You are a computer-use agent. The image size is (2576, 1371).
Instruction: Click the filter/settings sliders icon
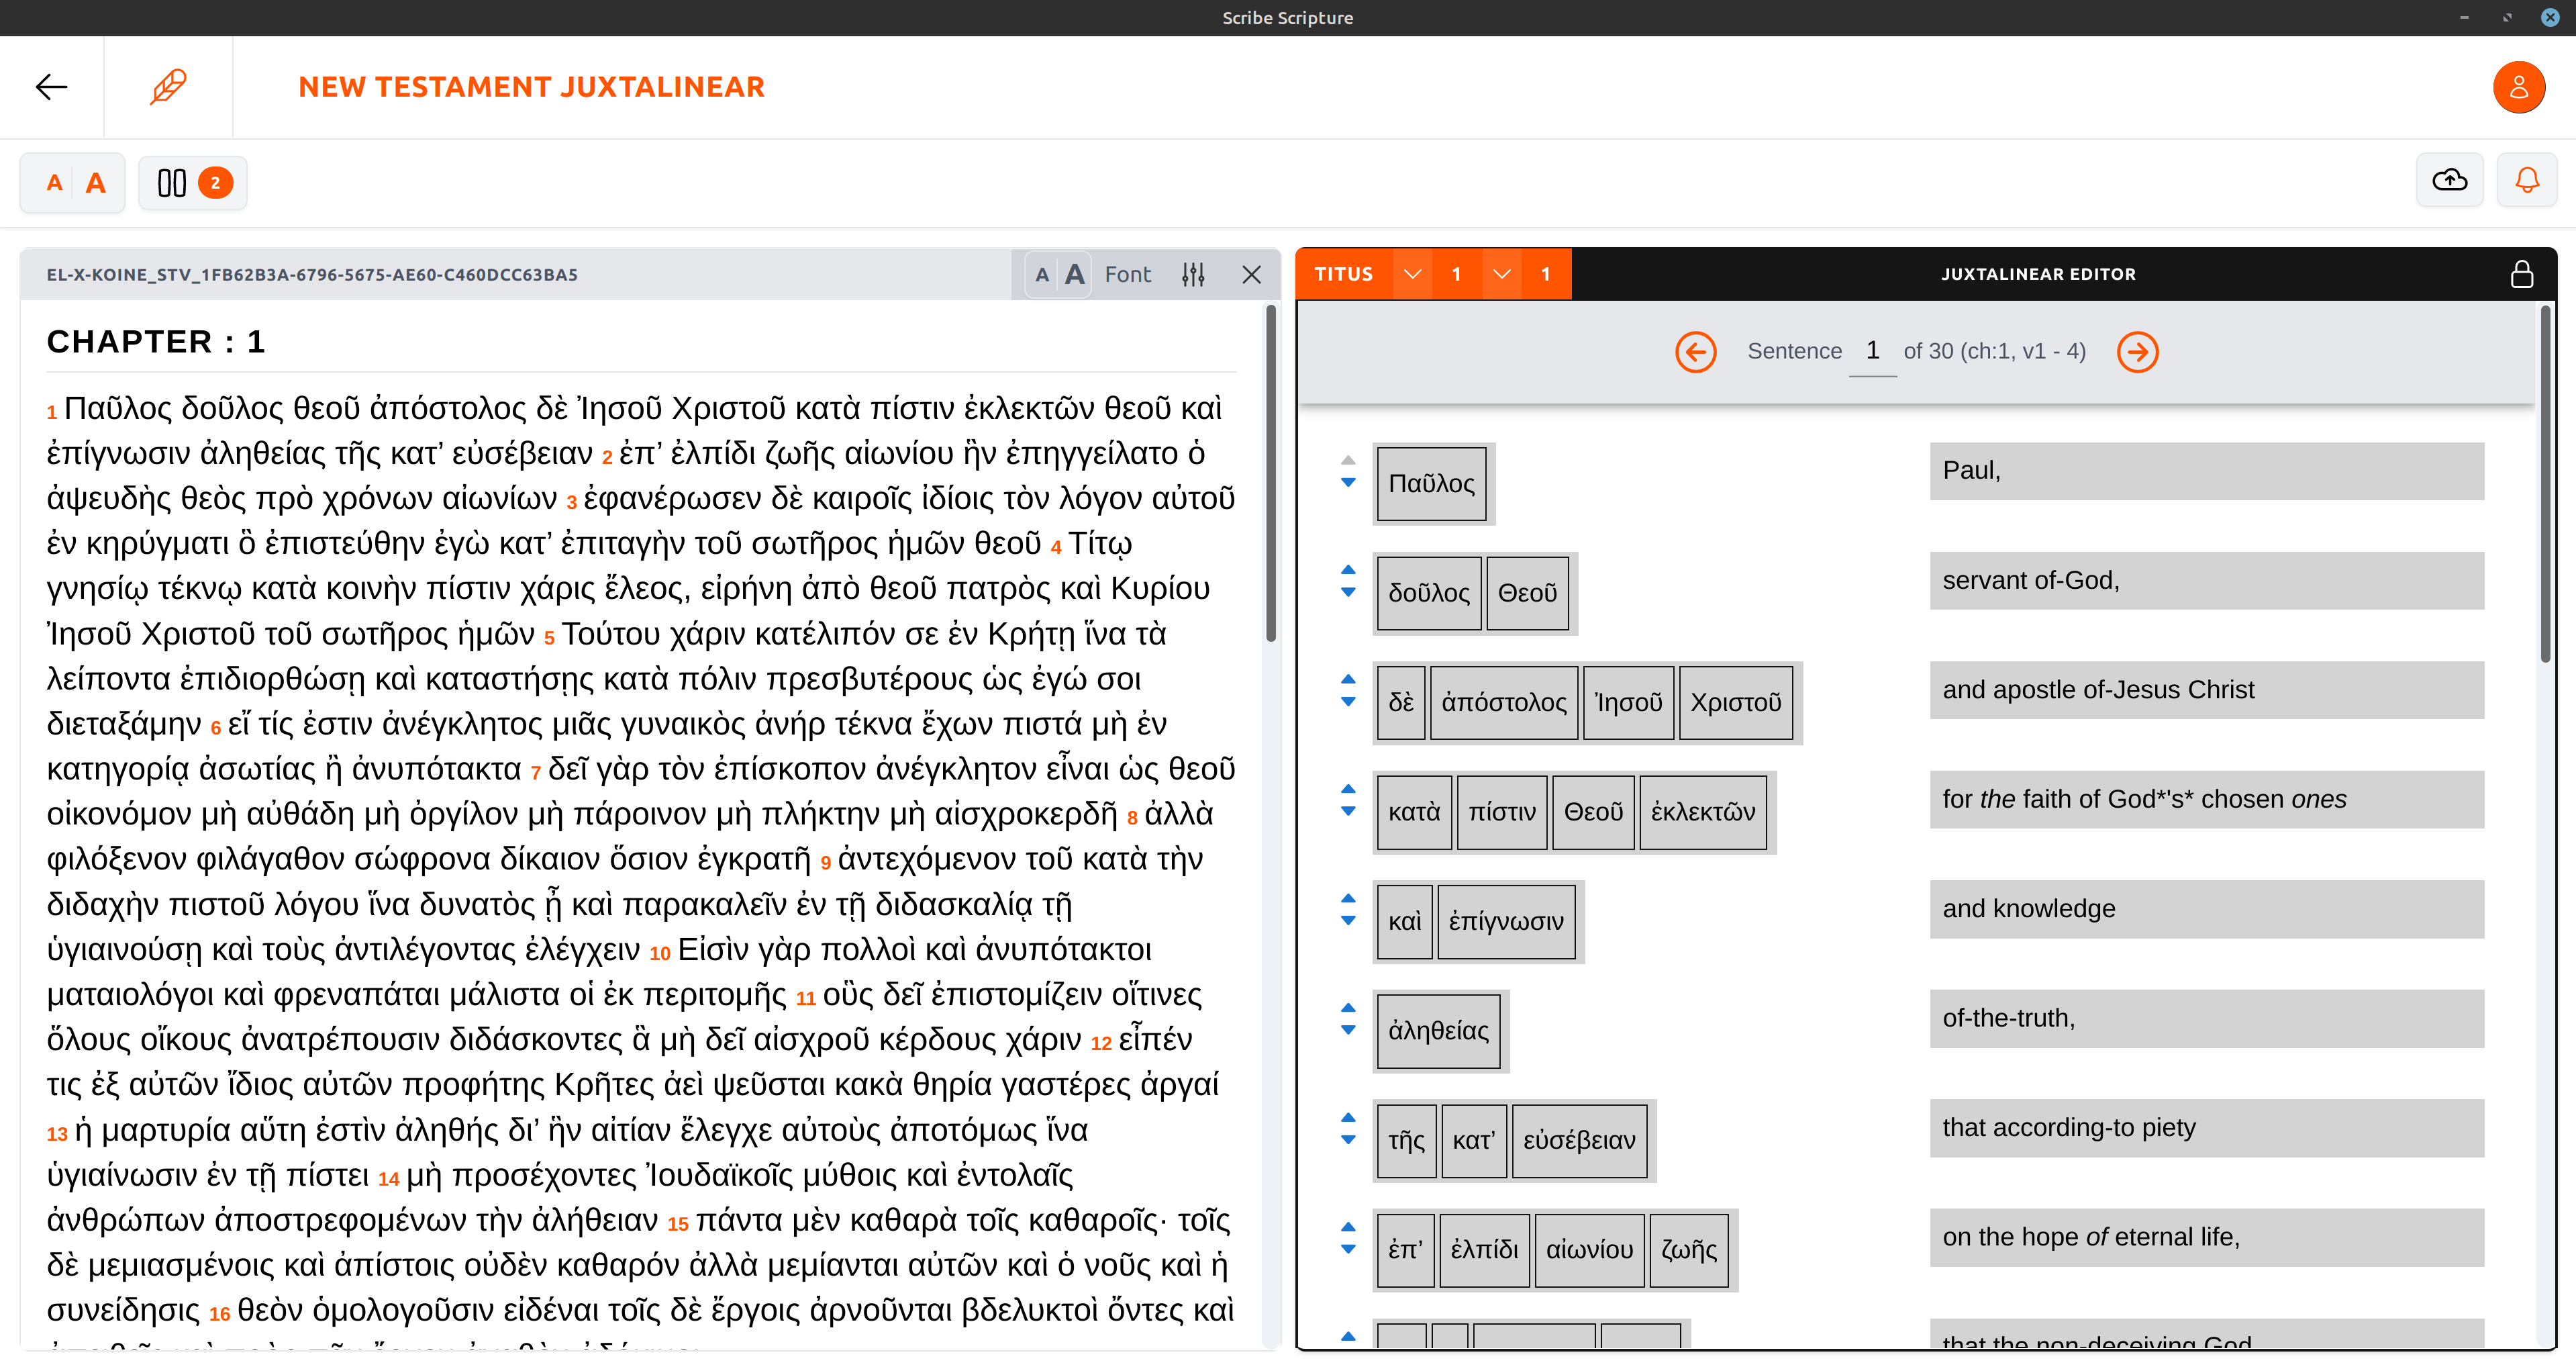(x=1193, y=275)
